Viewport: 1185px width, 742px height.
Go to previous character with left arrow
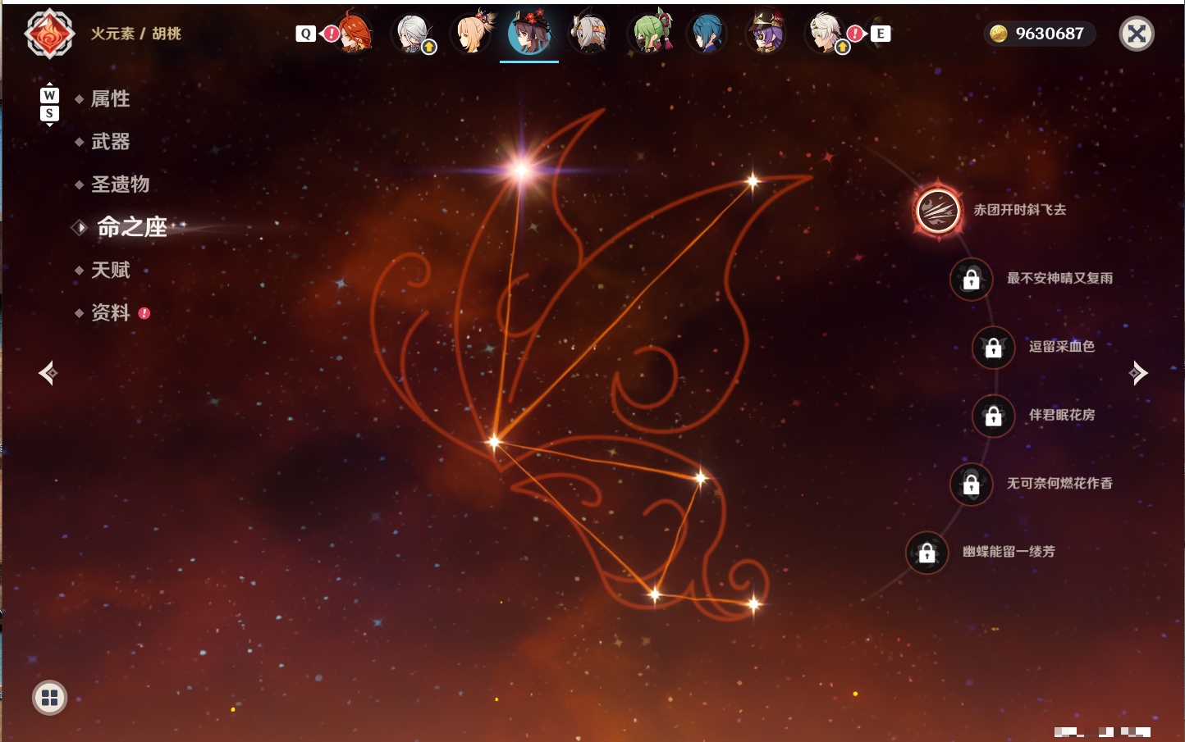click(48, 373)
